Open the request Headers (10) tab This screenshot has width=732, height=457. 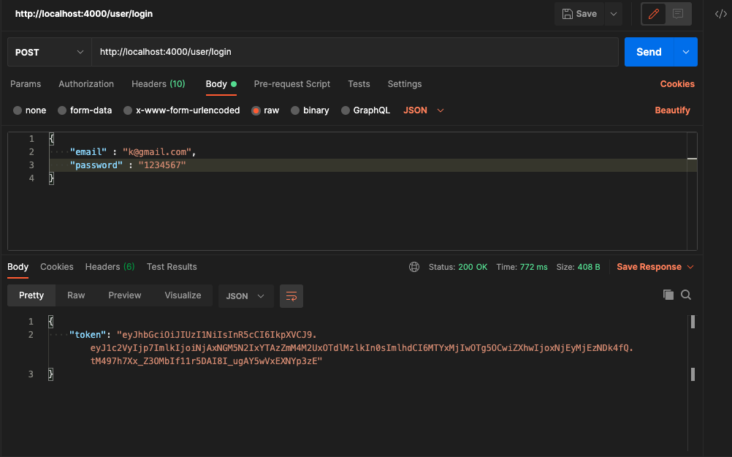pyautogui.click(x=159, y=84)
